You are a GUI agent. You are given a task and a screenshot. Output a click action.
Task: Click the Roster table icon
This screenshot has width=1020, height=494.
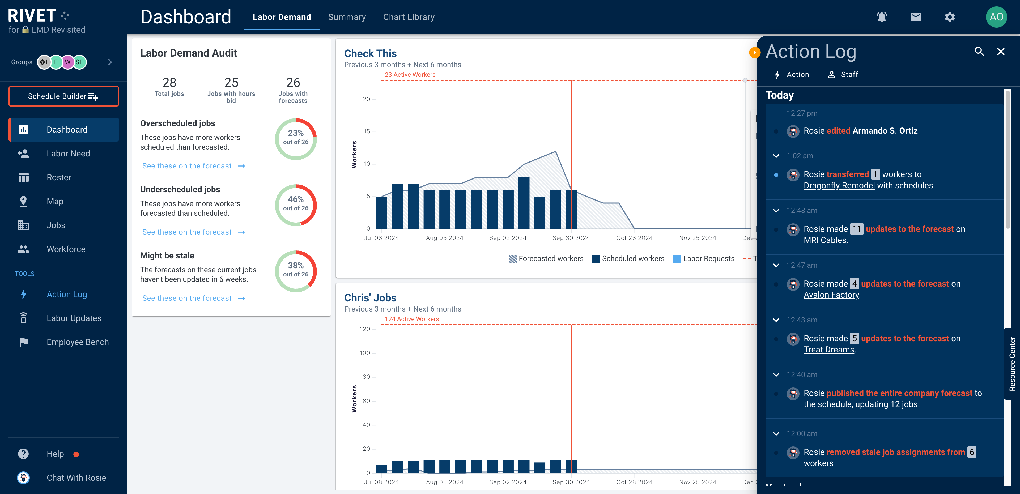click(23, 177)
